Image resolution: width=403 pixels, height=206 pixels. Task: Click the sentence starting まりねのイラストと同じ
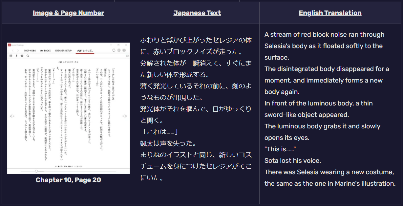pos(196,166)
